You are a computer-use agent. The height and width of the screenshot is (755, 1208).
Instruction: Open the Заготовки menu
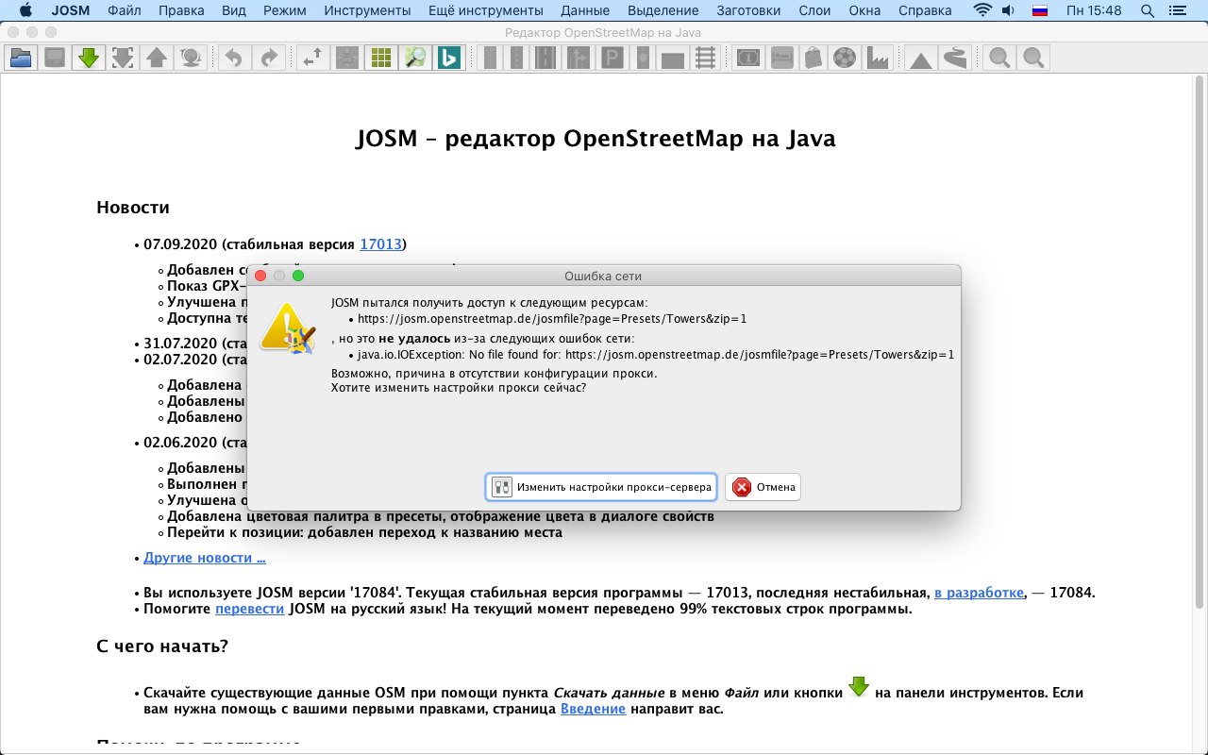[748, 10]
